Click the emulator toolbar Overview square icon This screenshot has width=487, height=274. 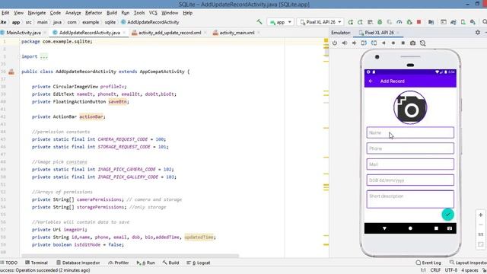click(403, 43)
